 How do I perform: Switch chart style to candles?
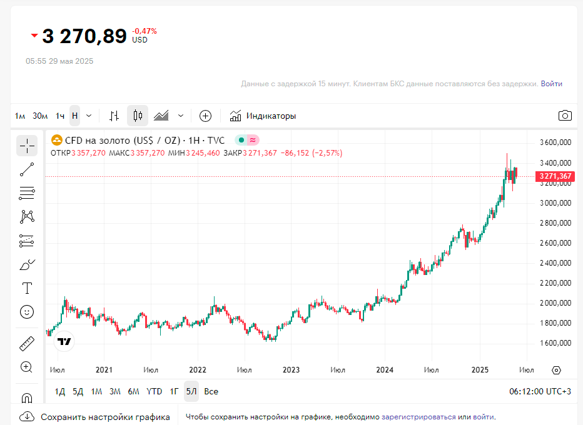click(138, 116)
